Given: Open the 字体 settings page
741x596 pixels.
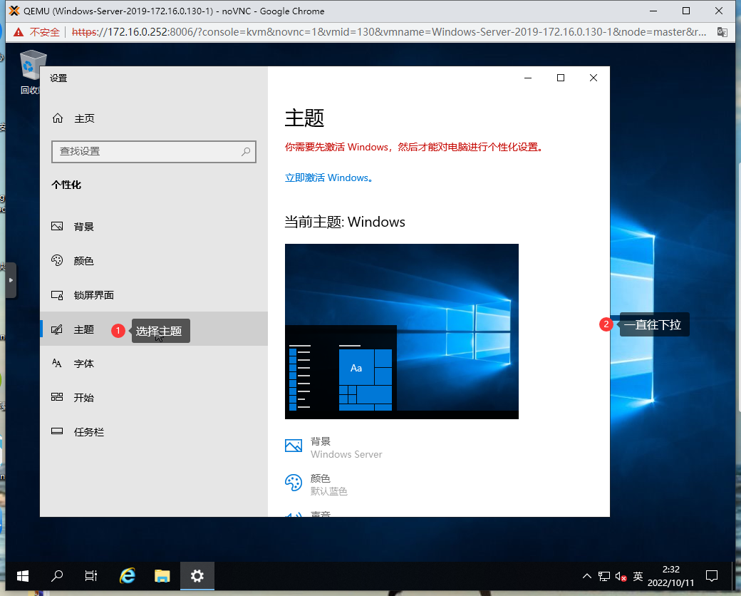Looking at the screenshot, I should coord(154,364).
